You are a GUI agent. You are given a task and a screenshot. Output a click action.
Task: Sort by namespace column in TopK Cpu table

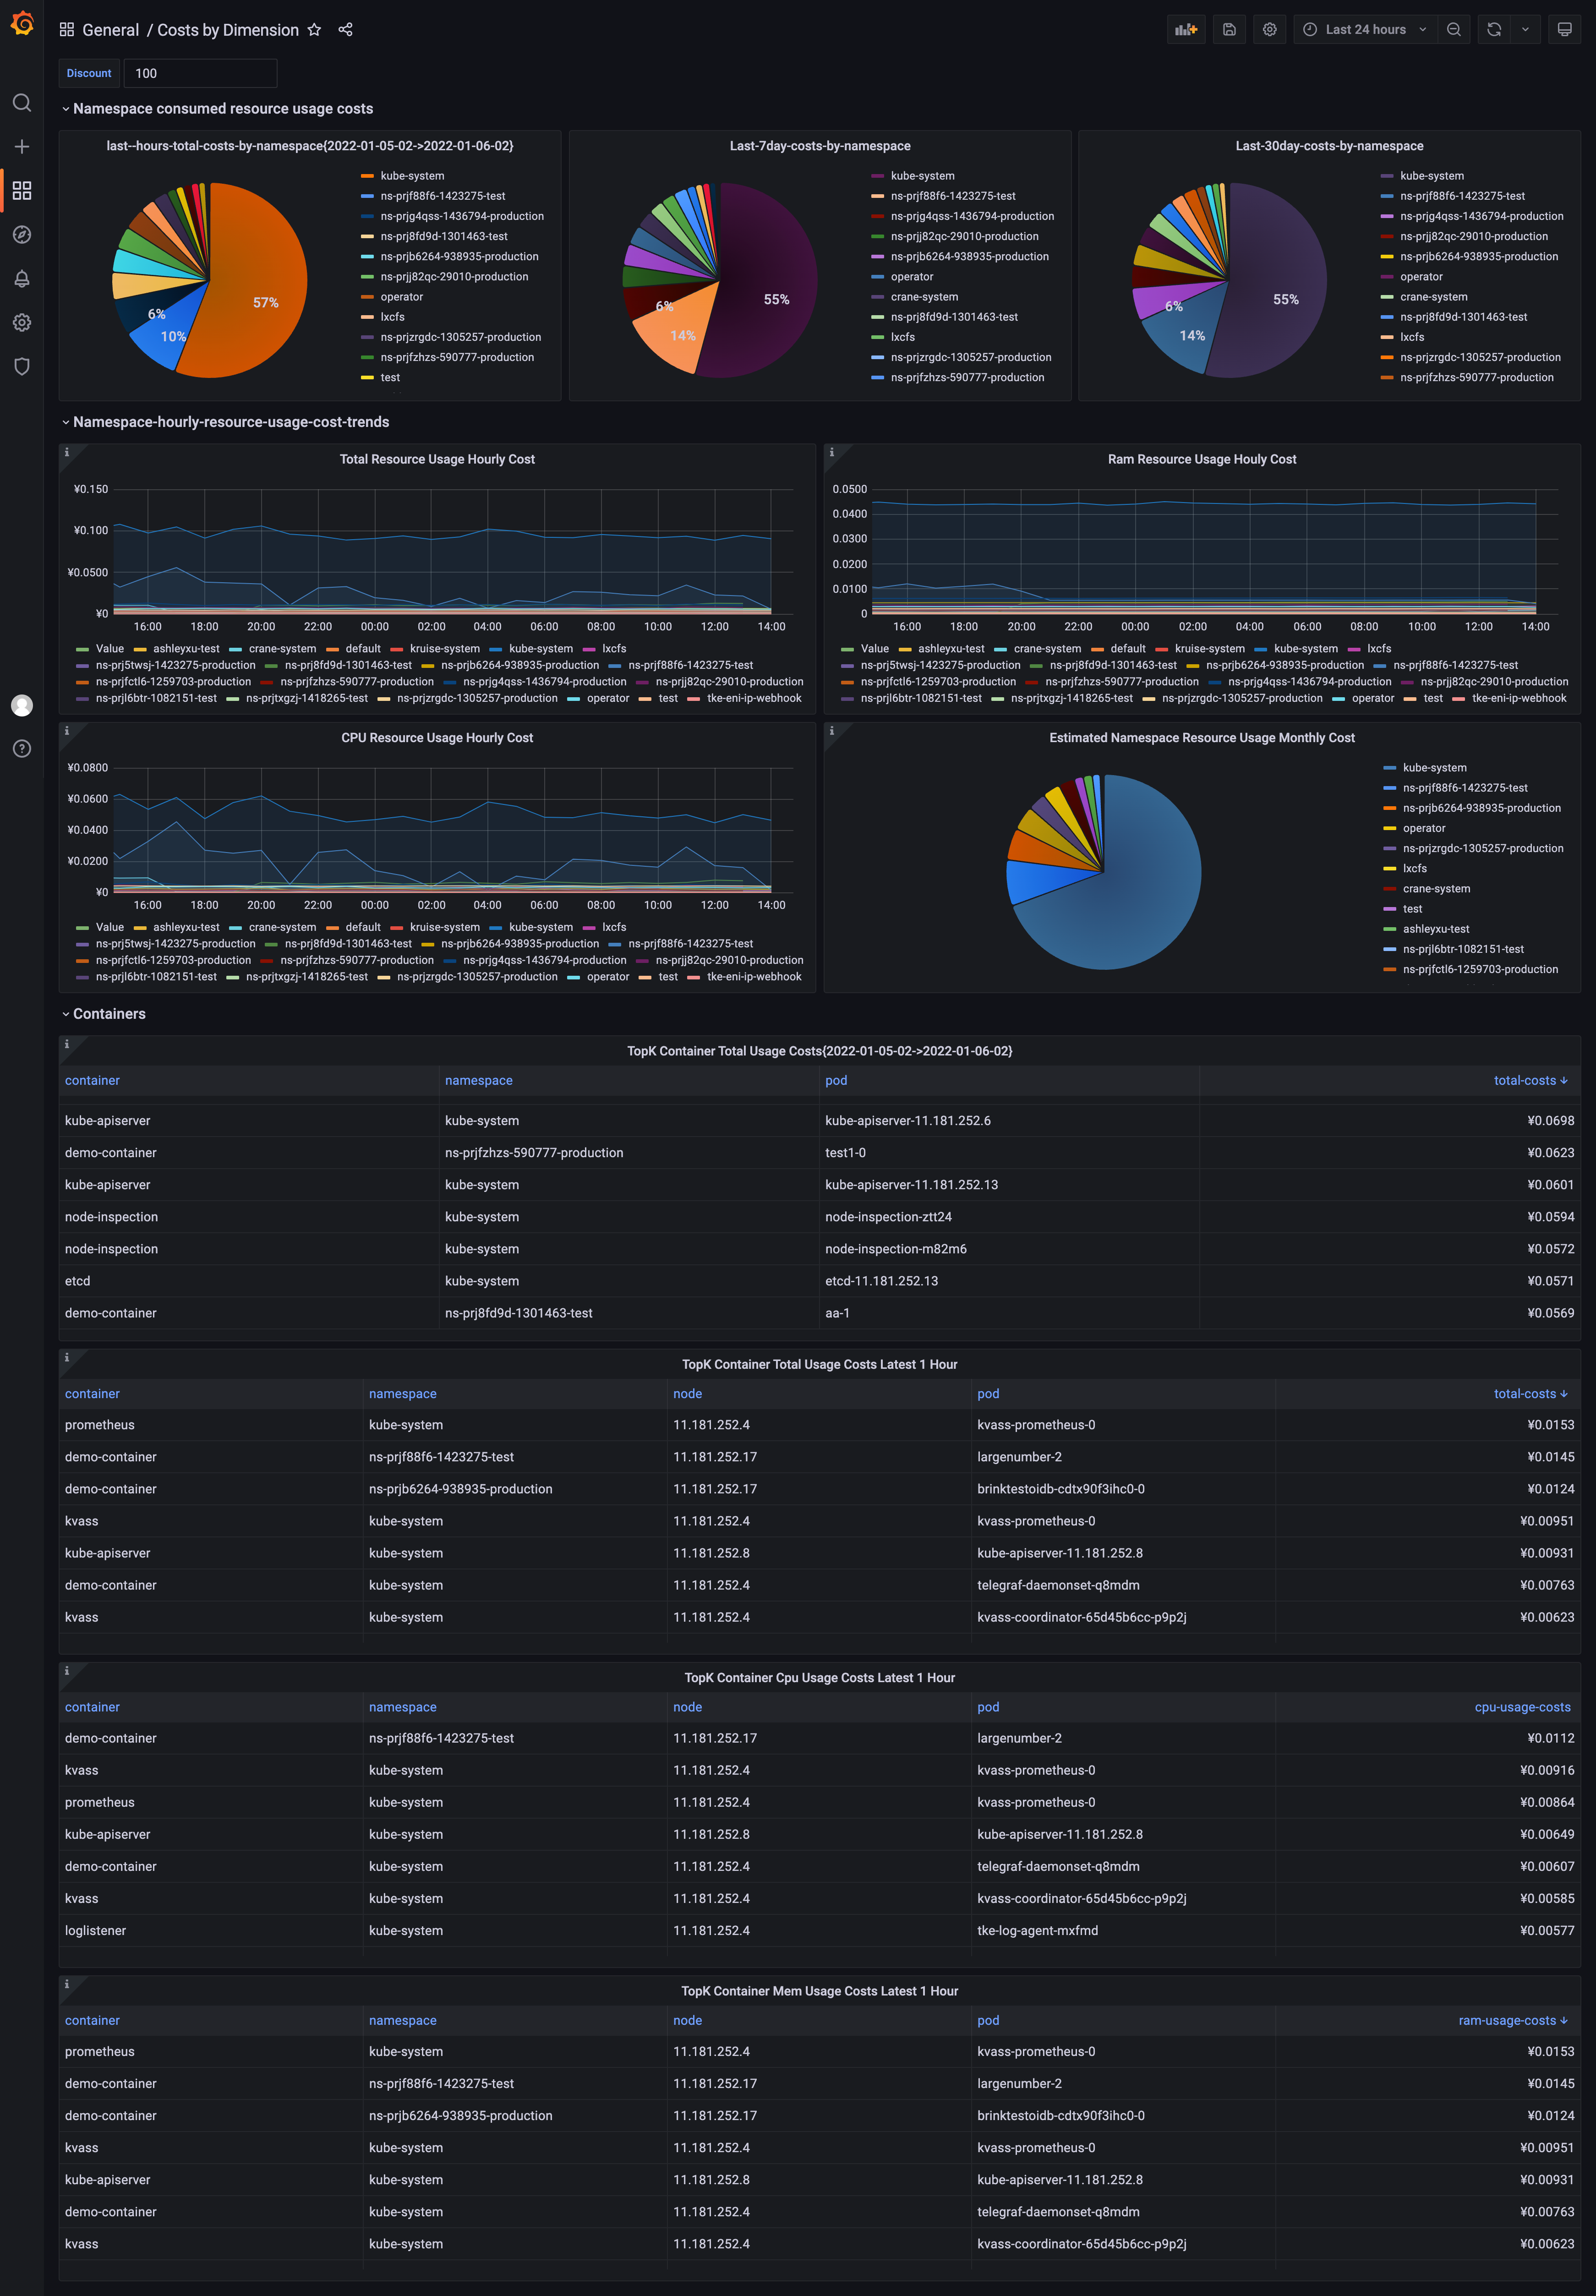402,1707
